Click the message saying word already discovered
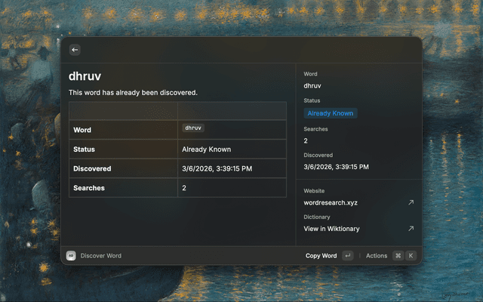 coord(133,92)
